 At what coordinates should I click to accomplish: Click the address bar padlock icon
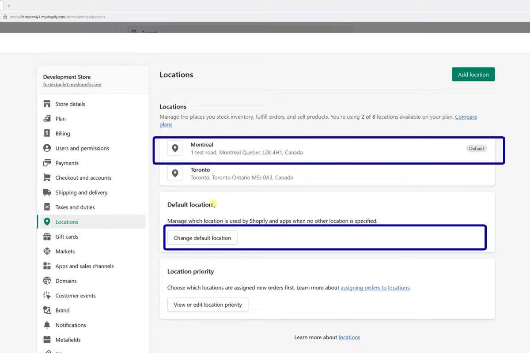coord(5,17)
